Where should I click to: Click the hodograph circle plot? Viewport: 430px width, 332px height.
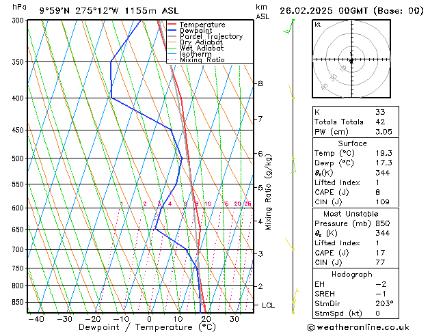point(351,60)
